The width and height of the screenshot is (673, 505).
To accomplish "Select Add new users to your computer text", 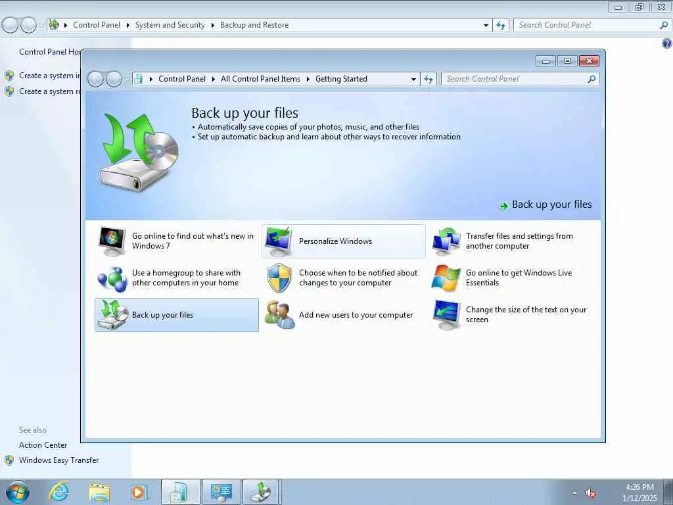I will 356,315.
